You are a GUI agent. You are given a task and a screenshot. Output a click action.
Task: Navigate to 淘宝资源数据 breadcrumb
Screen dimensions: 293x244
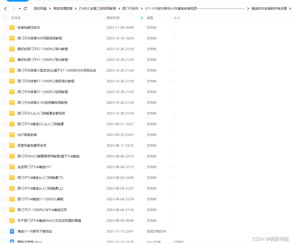(63, 9)
